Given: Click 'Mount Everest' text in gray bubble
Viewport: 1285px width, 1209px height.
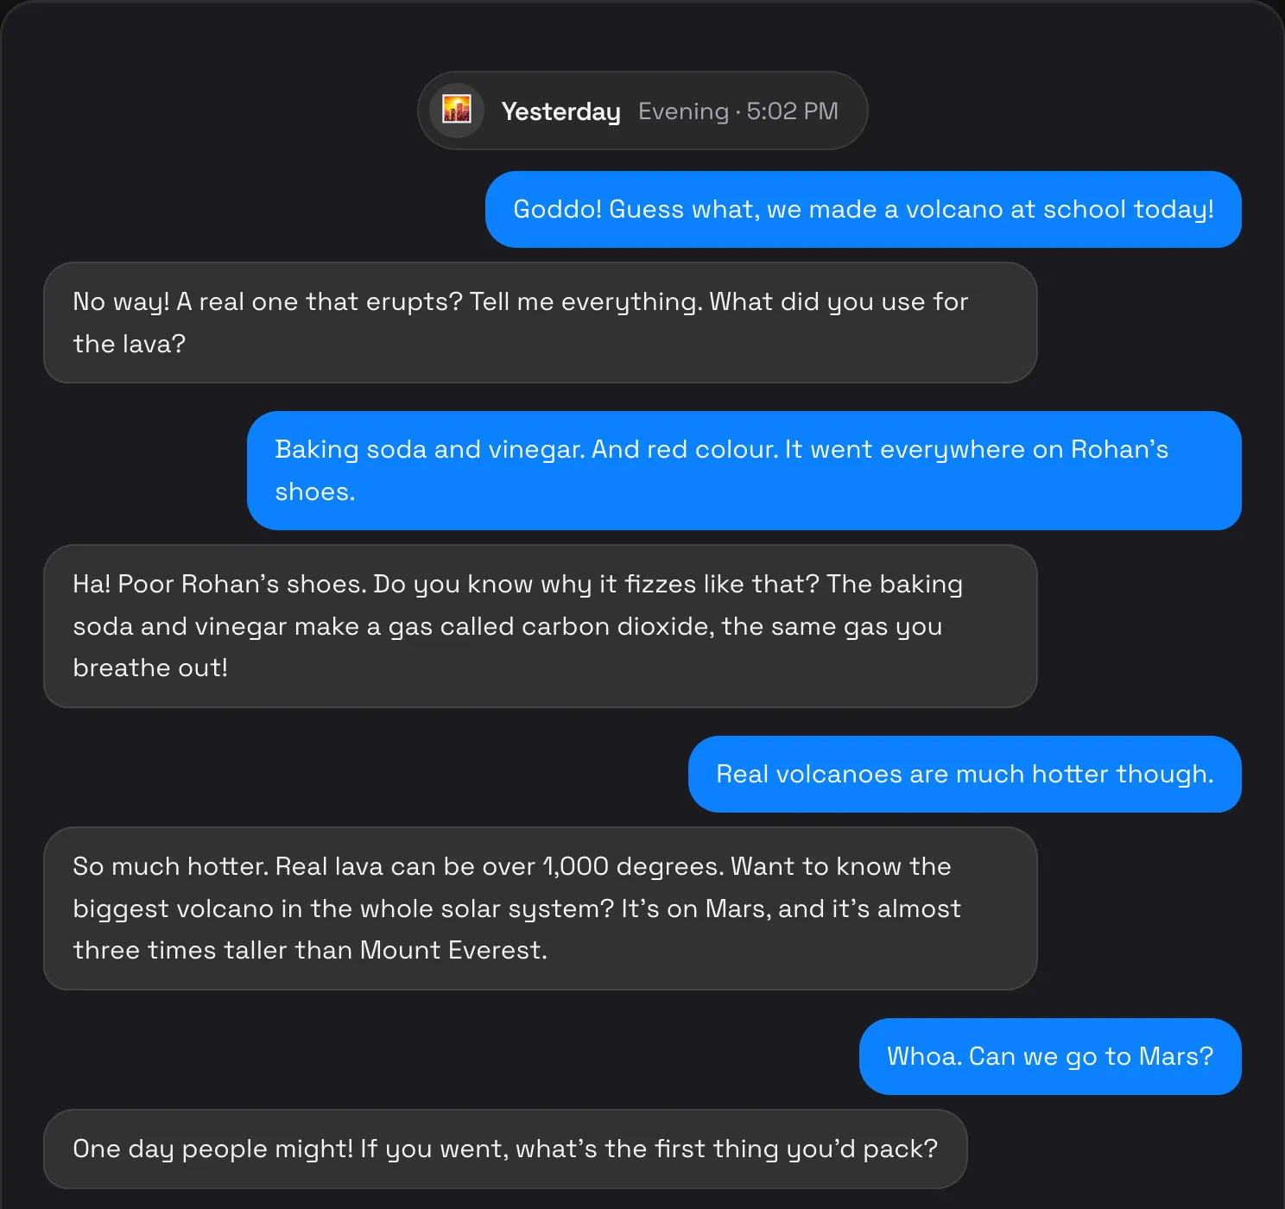Looking at the screenshot, I should point(453,950).
